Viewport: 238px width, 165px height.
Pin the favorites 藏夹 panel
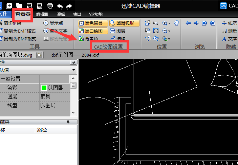68,122
